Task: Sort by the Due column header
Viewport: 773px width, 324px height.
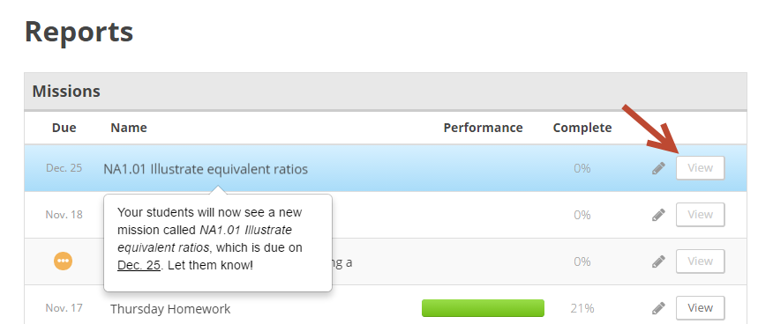Action: pyautogui.click(x=64, y=128)
